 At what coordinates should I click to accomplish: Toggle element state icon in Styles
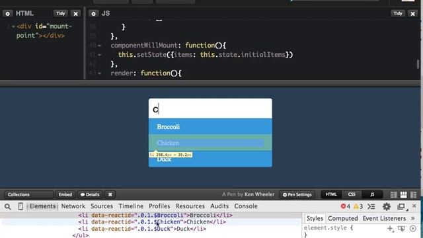coord(402,229)
